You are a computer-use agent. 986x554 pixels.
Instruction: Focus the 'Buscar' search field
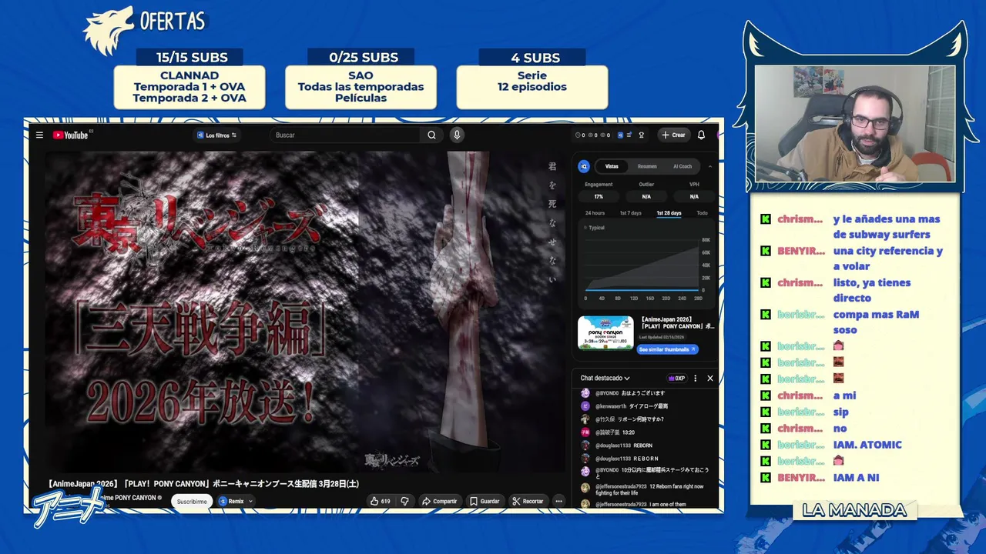[x=346, y=135]
